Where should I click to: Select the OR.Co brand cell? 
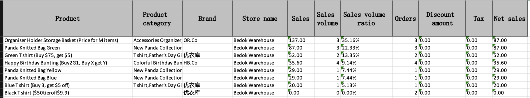(207, 40)
